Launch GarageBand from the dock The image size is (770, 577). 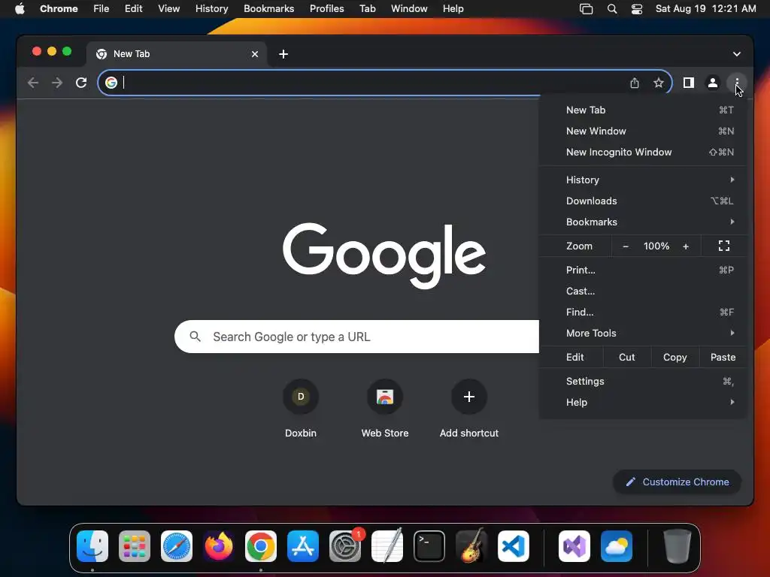471,546
